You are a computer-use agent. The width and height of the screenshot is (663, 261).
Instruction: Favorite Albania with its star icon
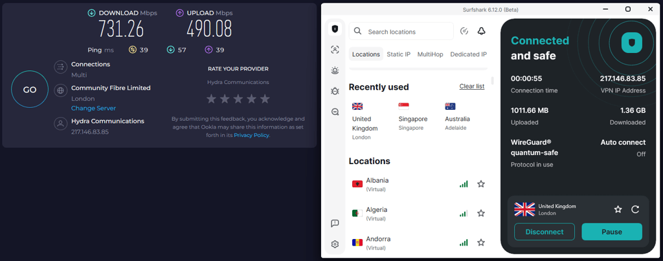pyautogui.click(x=481, y=184)
